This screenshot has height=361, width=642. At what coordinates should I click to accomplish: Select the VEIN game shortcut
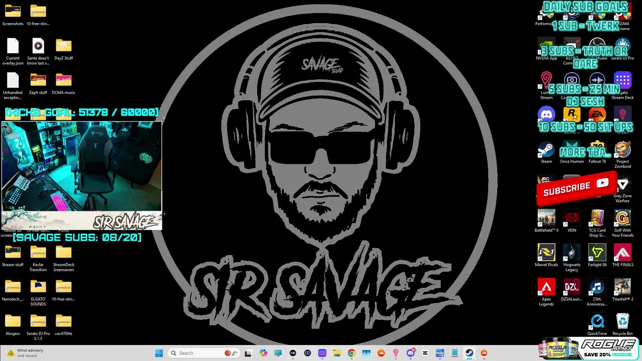pos(572,222)
